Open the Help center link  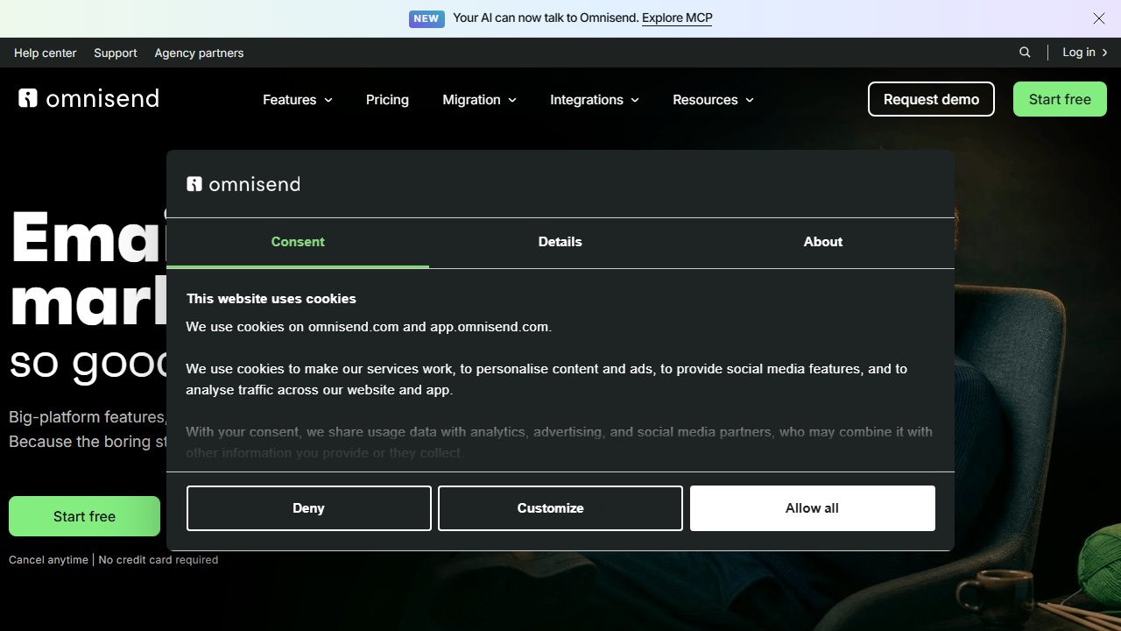46,53
